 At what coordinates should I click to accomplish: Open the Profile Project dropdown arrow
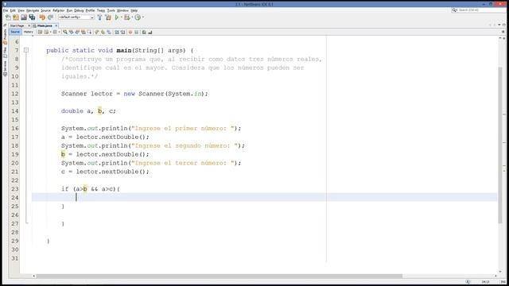[x=143, y=17]
